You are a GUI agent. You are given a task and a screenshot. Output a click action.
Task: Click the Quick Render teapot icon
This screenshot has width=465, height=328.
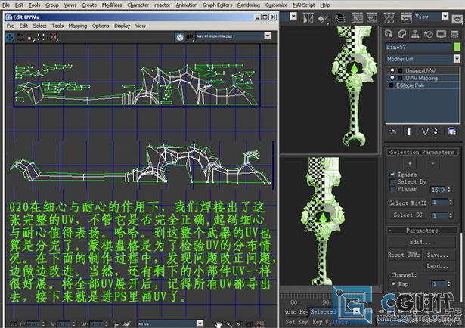tap(457, 19)
